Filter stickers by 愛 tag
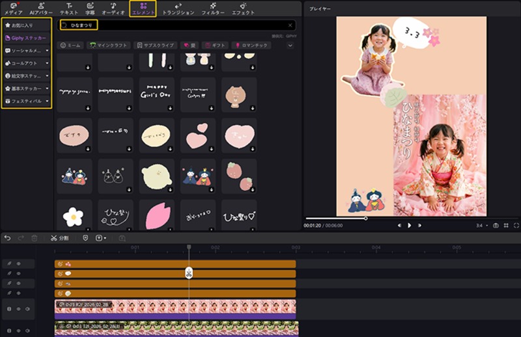This screenshot has width=521, height=337. click(x=190, y=46)
